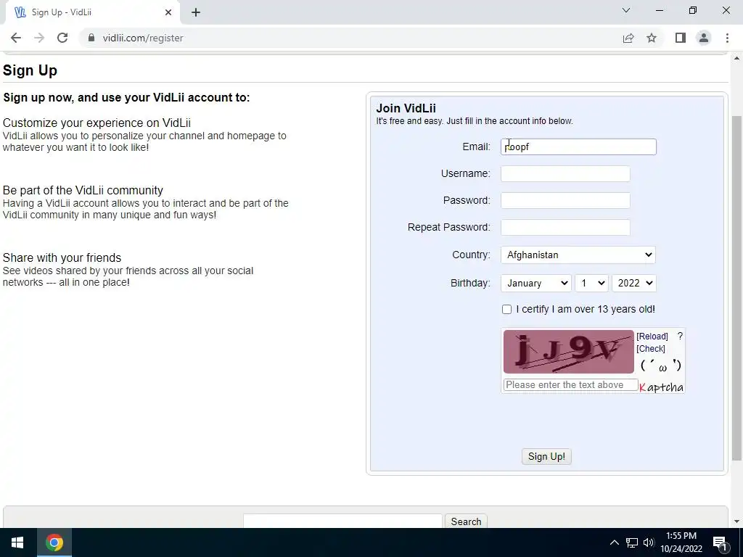
Task: Click the Kaptcha logo
Action: pyautogui.click(x=661, y=387)
